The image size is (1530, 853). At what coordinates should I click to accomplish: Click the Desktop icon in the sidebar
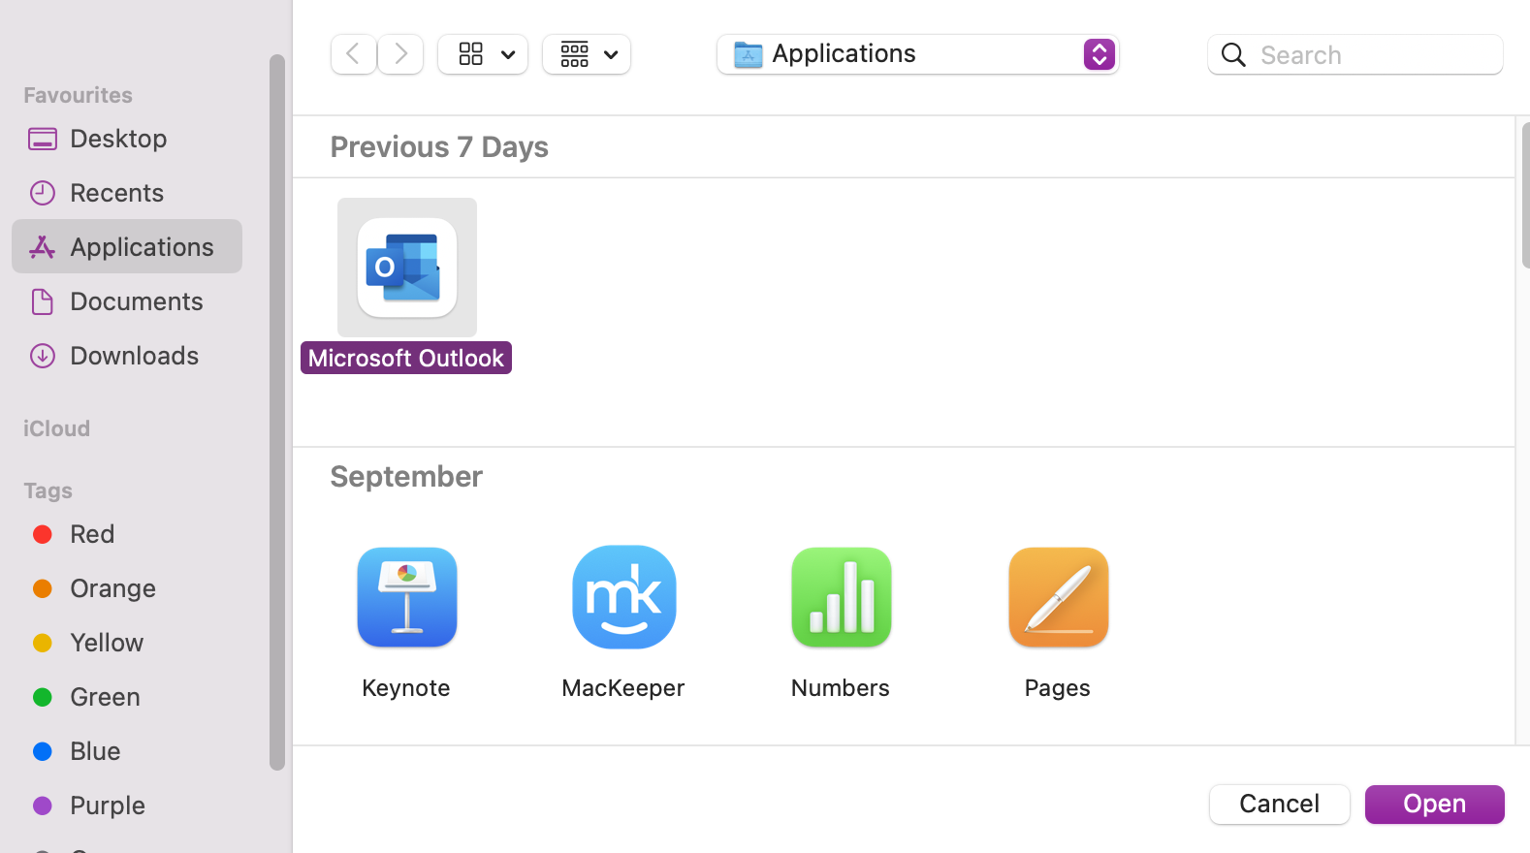[x=43, y=139]
